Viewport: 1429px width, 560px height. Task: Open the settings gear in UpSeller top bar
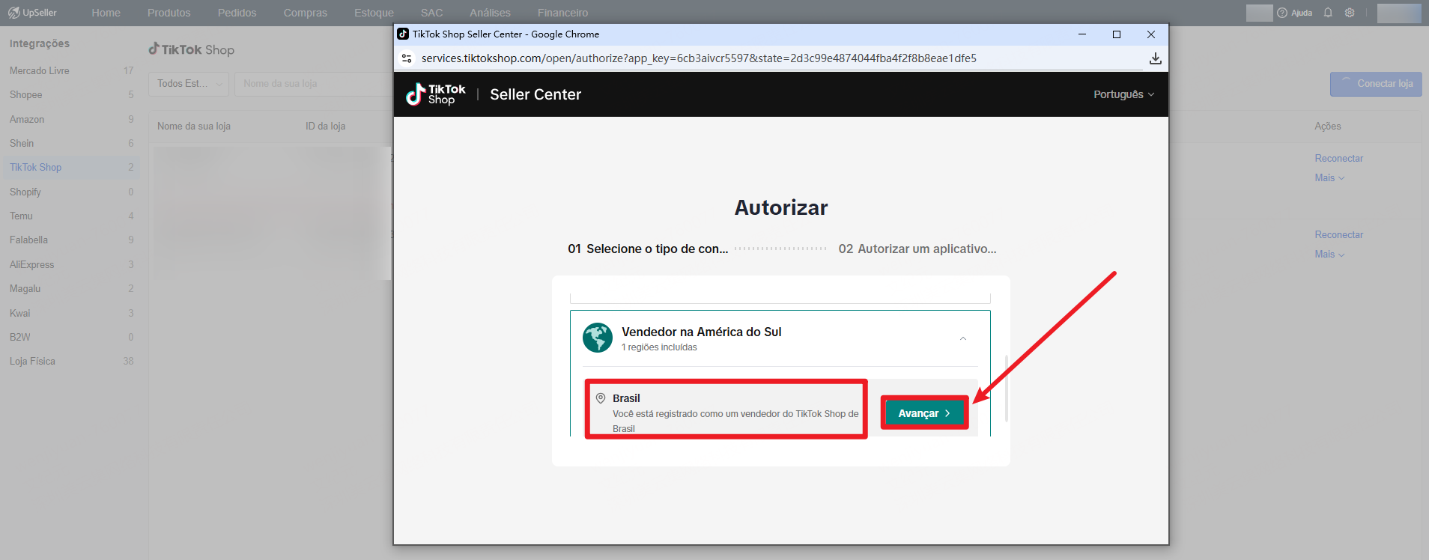(x=1350, y=13)
